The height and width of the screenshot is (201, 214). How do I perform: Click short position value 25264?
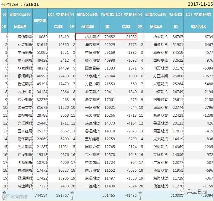(178, 84)
